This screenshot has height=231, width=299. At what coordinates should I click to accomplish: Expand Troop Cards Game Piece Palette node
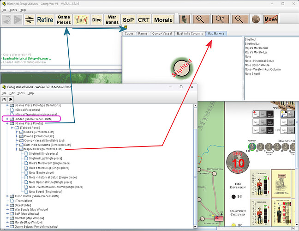click(x=7, y=196)
